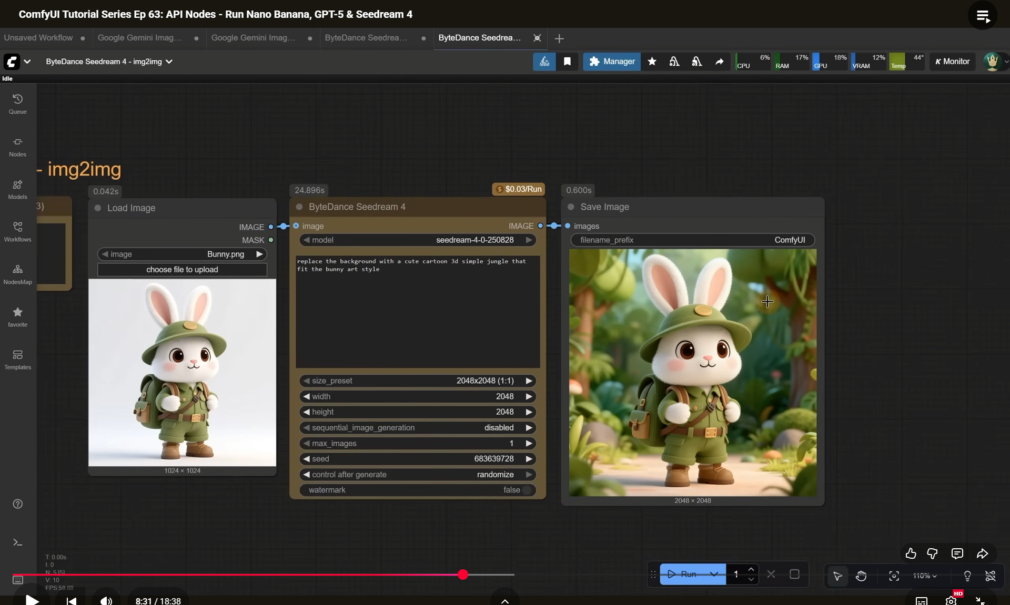Select the hand pan tool
Viewport: 1010px width, 605px height.
(x=861, y=576)
